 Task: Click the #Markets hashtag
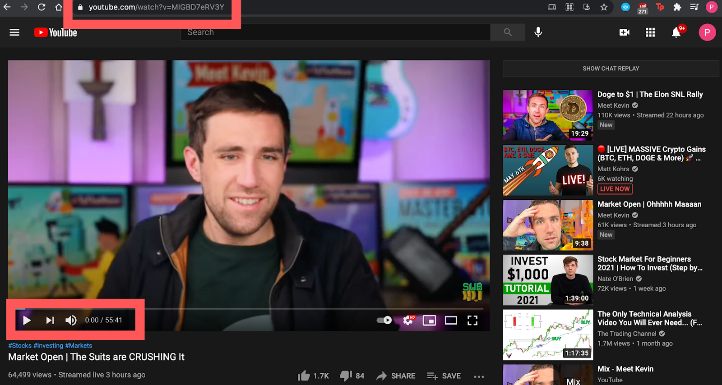(79, 346)
